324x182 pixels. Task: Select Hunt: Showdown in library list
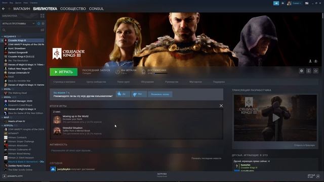(x=17, y=49)
